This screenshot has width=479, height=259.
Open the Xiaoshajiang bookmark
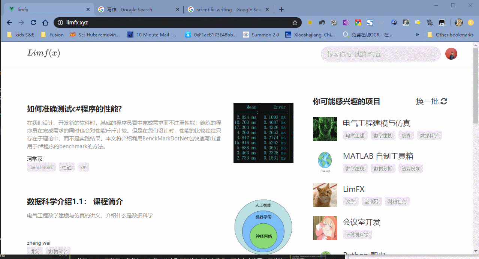(310, 35)
